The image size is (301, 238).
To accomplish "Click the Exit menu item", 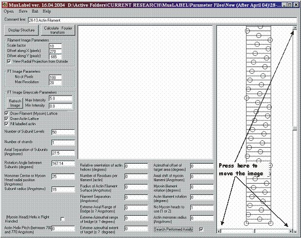I will (35, 11).
